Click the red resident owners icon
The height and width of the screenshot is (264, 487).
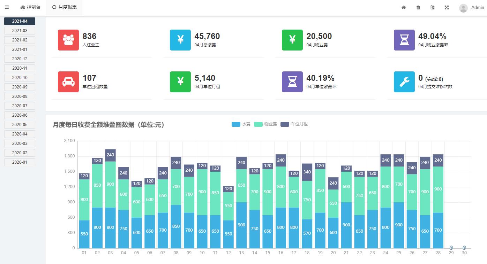[x=68, y=40]
